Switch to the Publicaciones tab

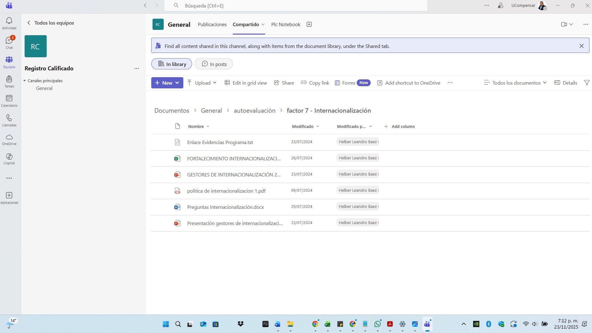212,24
